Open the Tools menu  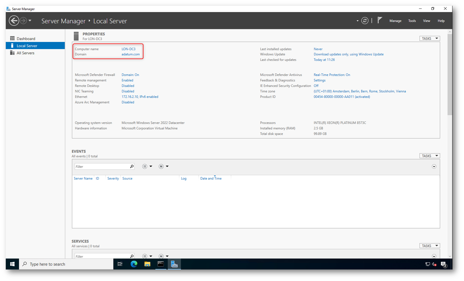(x=412, y=21)
